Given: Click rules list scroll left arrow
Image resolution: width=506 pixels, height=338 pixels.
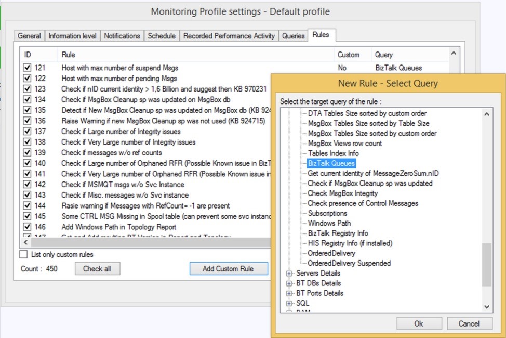Looking at the screenshot, I should [26, 242].
